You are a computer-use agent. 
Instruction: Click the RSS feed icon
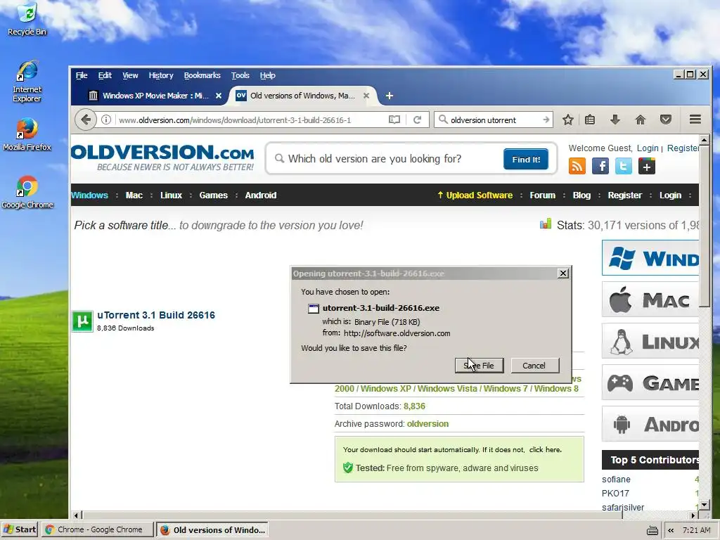pos(577,166)
